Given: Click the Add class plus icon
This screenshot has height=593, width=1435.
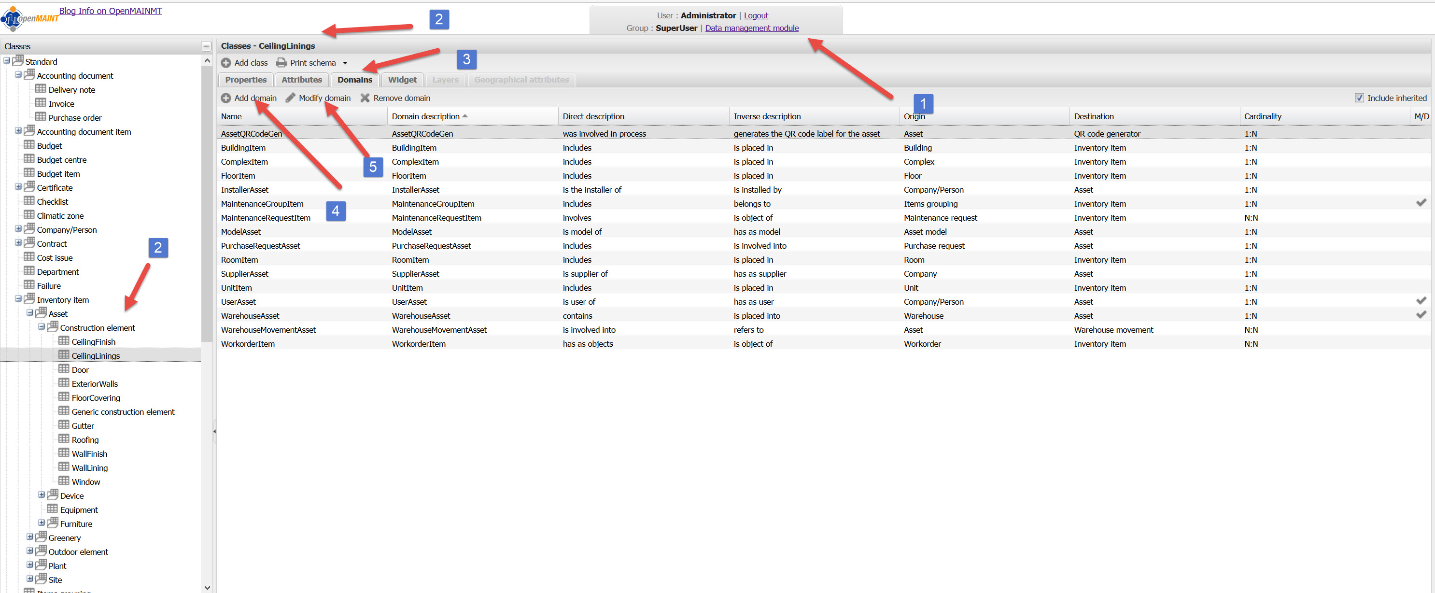Looking at the screenshot, I should [225, 63].
